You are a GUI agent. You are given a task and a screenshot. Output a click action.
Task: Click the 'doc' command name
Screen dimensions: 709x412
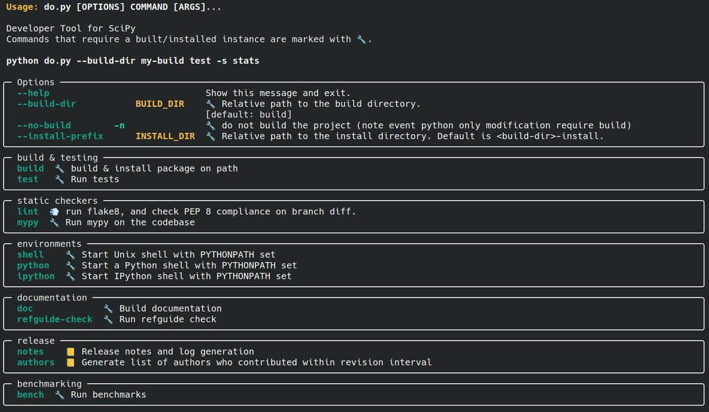25,309
